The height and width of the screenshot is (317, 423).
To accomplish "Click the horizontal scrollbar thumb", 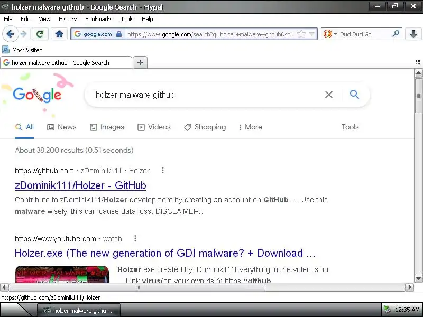I will coord(137,287).
